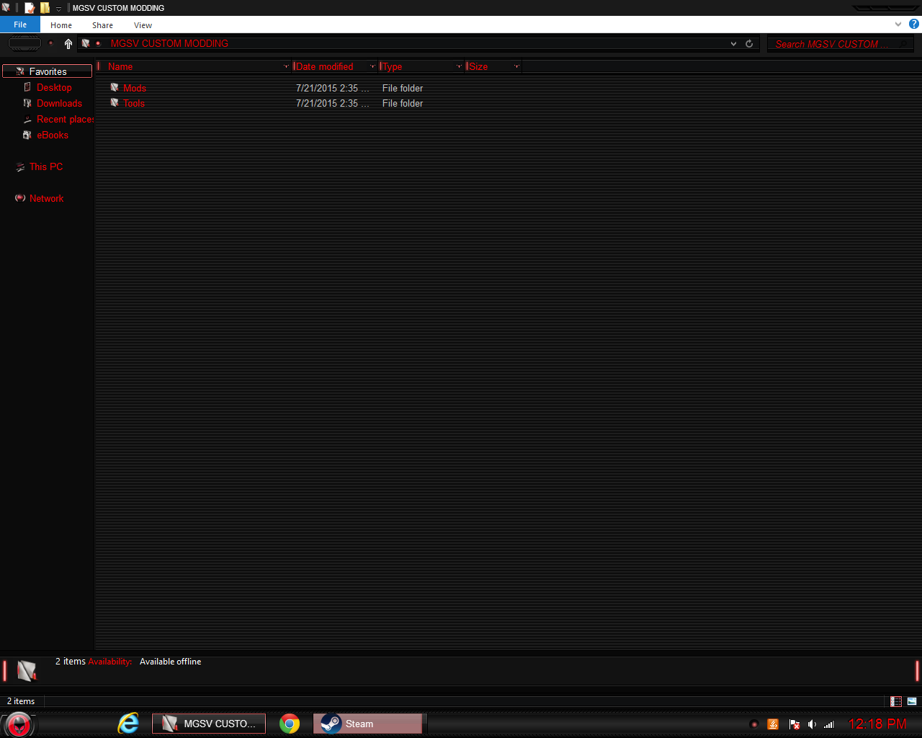Click the Recent places icon in the navigation pane

click(27, 120)
